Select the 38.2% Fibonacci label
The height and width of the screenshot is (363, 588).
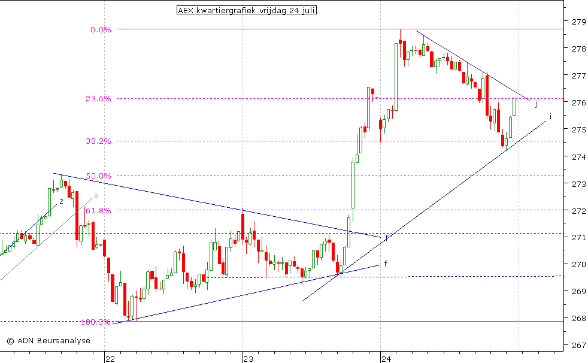click(98, 141)
